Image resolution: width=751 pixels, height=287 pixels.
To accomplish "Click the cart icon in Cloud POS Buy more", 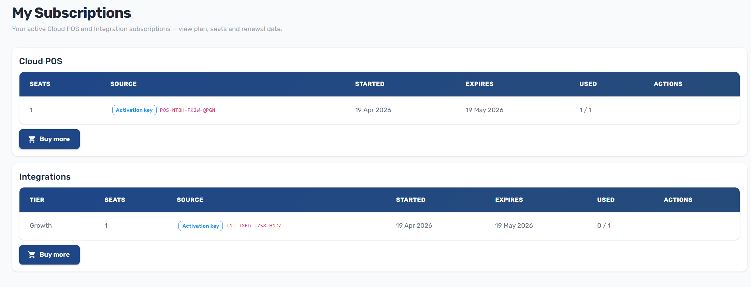I will click(x=32, y=139).
